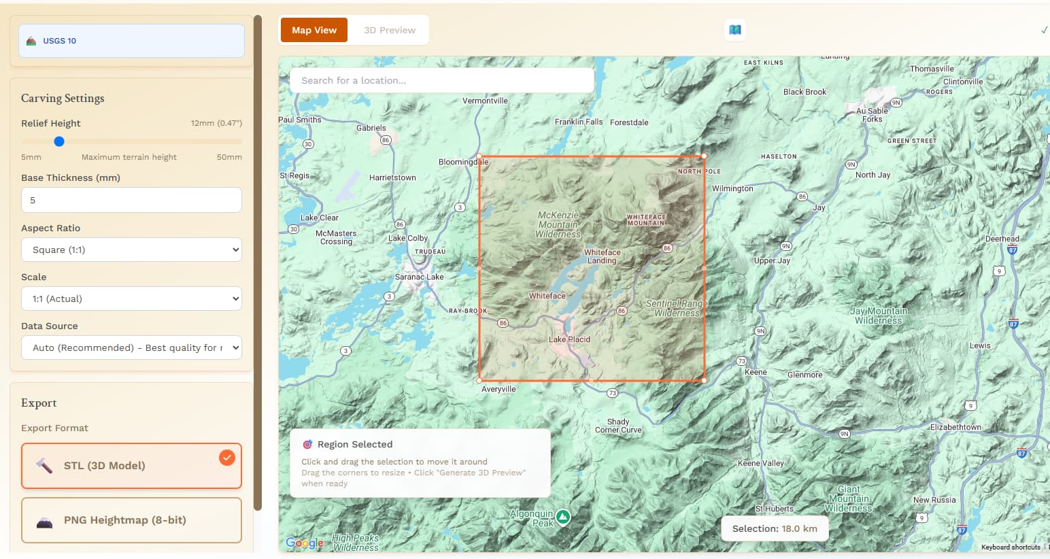
Task: Click the USGS 10 source button
Action: (x=131, y=41)
